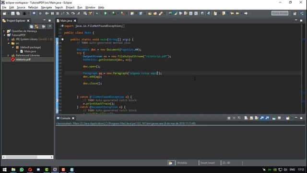Toggle Word Wrap in Console toolbar
The image size is (307, 173).
tap(257, 118)
